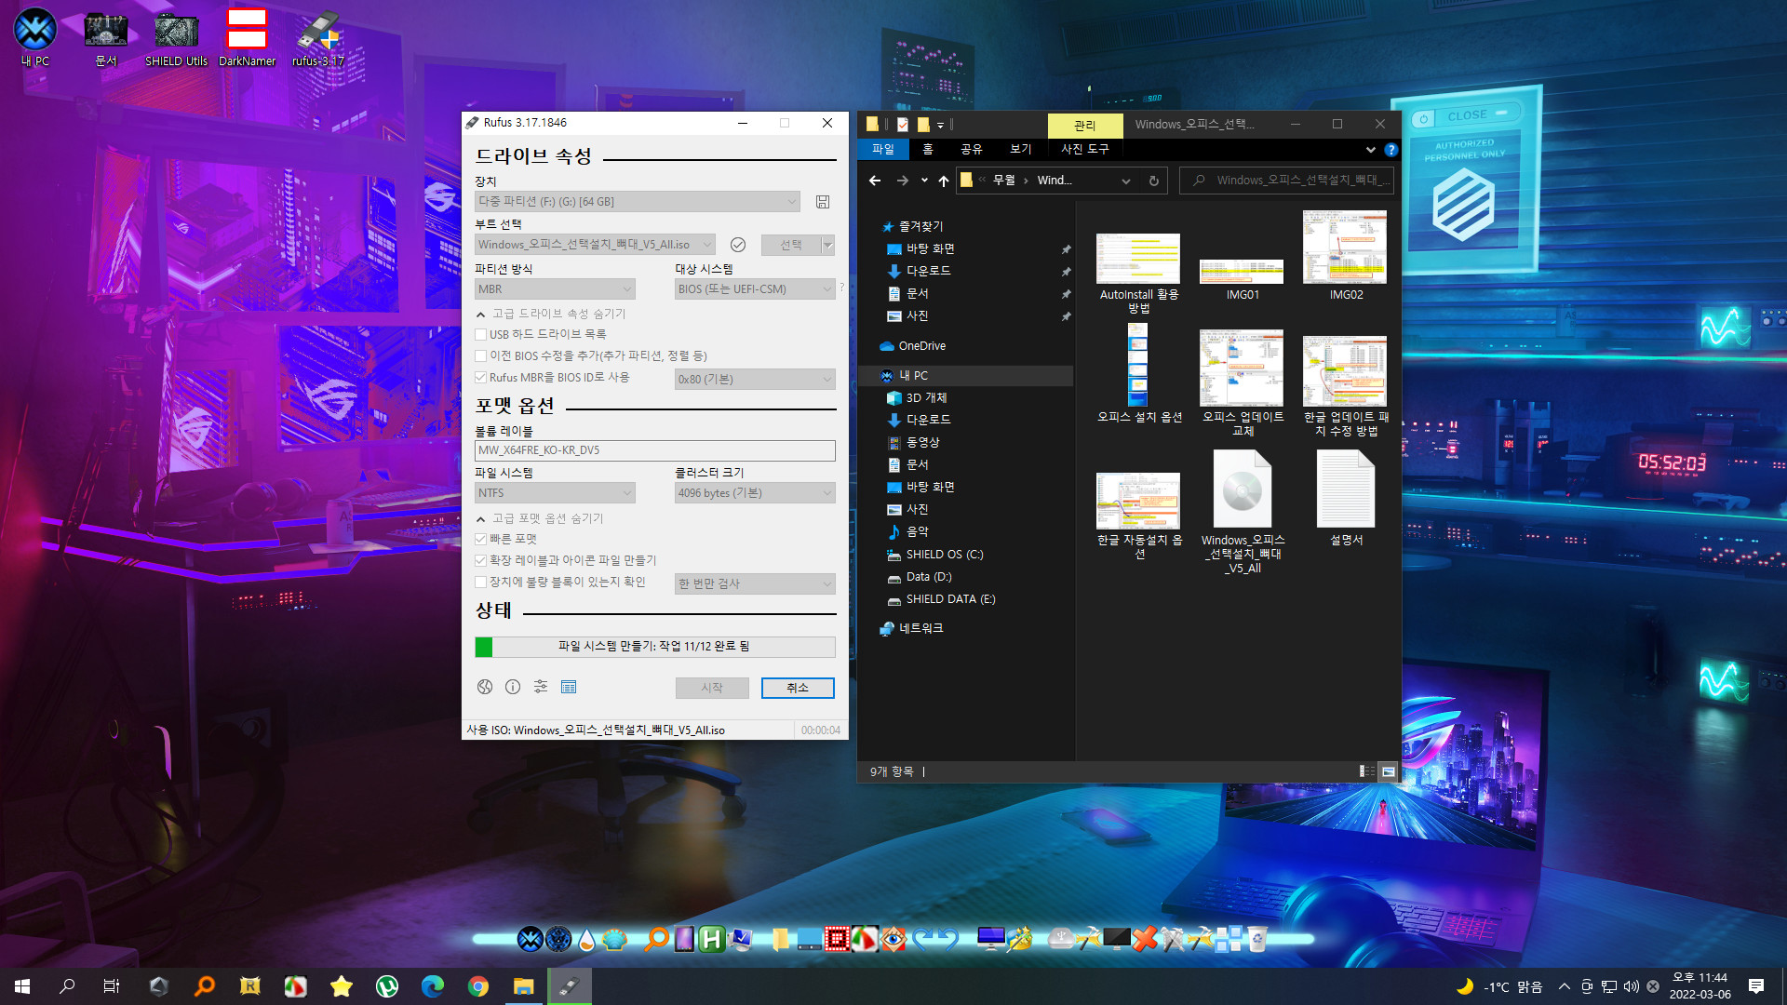Open the 파일 시스템 NTFS dropdown
The width and height of the screenshot is (1787, 1005).
[x=555, y=493]
